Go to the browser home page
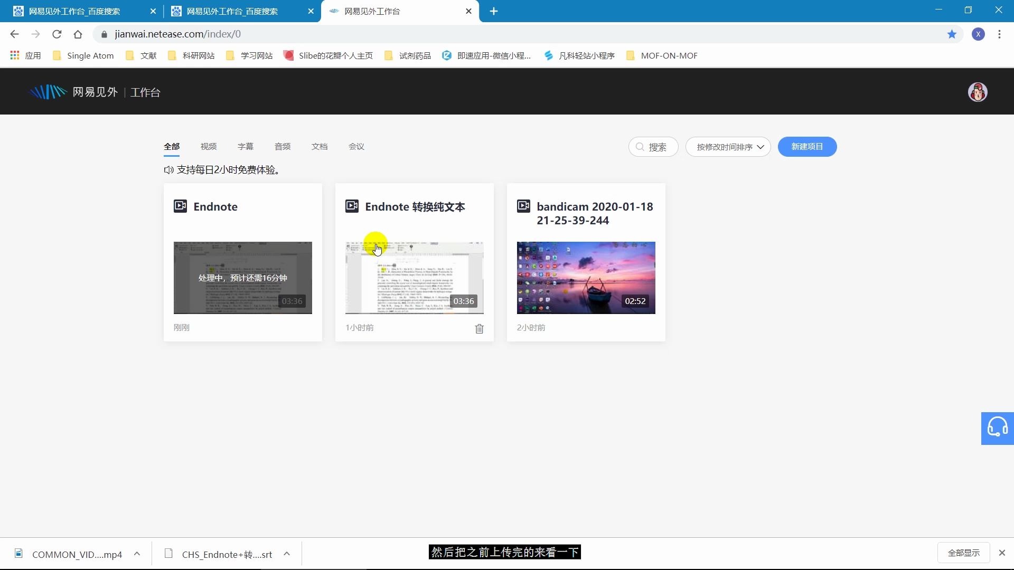1014x570 pixels. 78,34
